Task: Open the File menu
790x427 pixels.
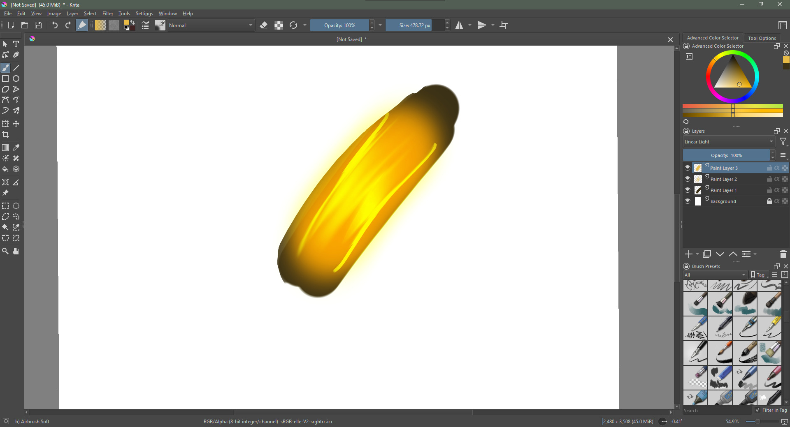Action: click(x=8, y=14)
